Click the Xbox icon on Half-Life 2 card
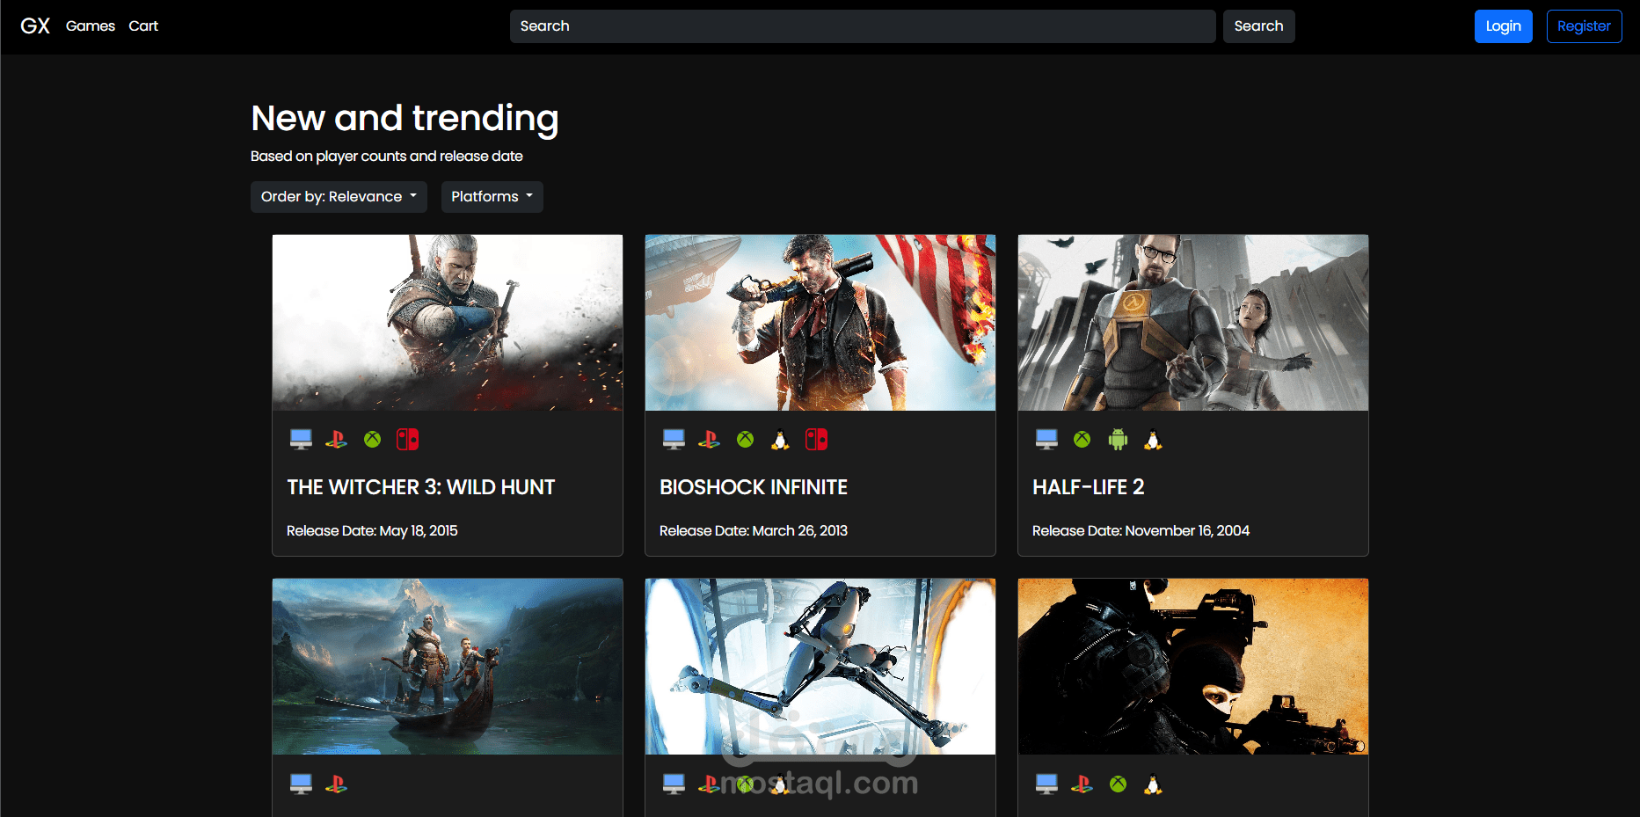Image resolution: width=1640 pixels, height=817 pixels. 1082,440
